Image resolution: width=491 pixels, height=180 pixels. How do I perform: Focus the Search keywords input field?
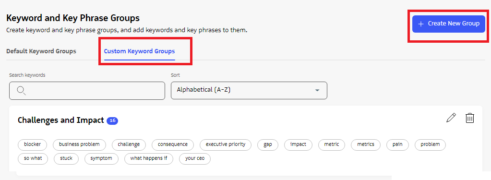click(x=87, y=91)
